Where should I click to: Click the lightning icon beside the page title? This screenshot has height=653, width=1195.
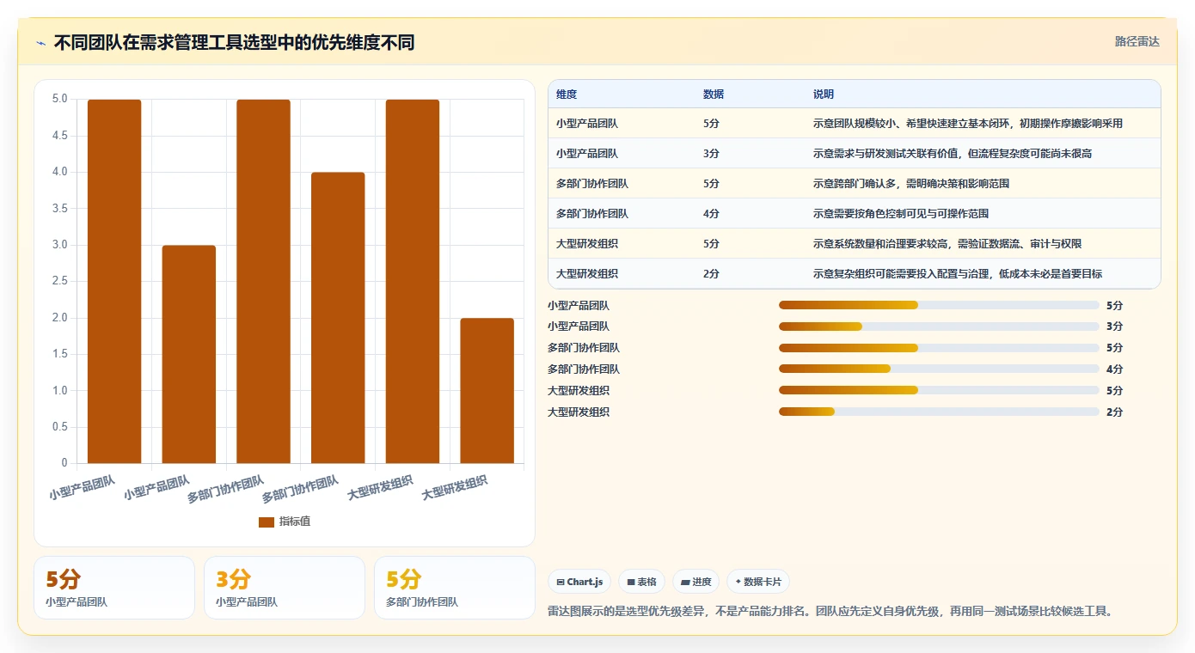pos(40,42)
